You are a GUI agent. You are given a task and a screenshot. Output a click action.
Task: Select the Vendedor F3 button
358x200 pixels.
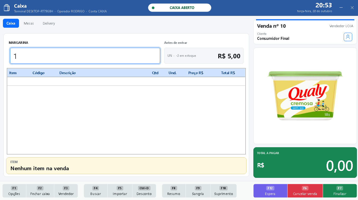(66, 191)
